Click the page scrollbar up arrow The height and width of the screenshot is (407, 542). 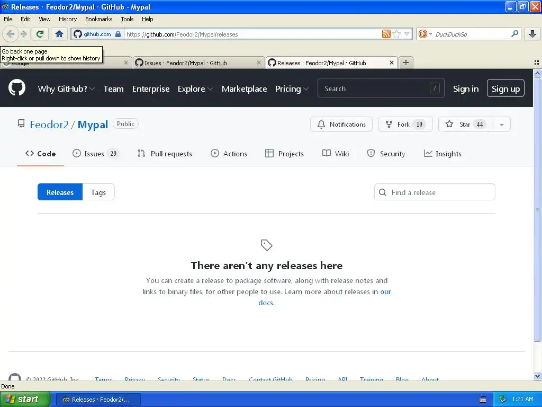(x=537, y=73)
